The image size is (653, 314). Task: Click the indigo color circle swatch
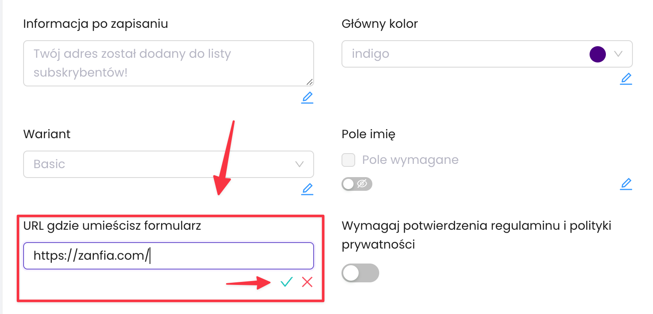(x=598, y=54)
